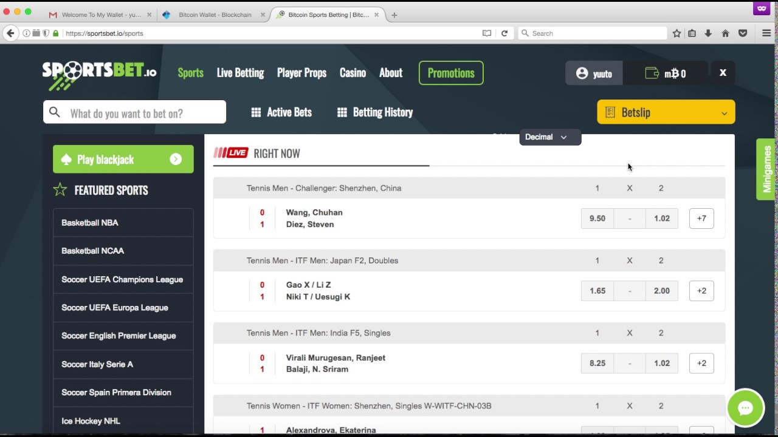Open a new browser tab with plus
This screenshot has height=437, width=778.
(394, 15)
